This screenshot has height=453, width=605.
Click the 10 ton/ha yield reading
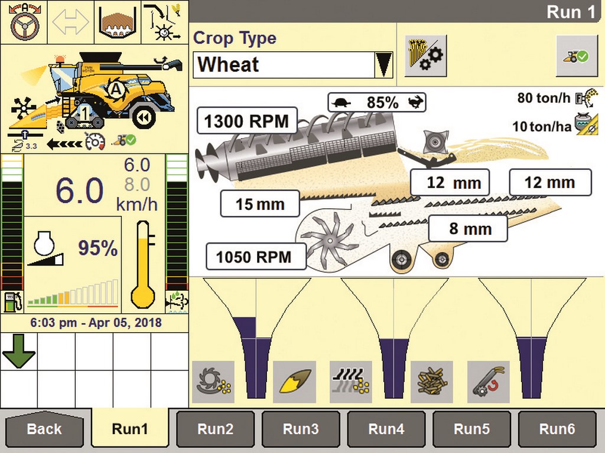click(x=541, y=126)
